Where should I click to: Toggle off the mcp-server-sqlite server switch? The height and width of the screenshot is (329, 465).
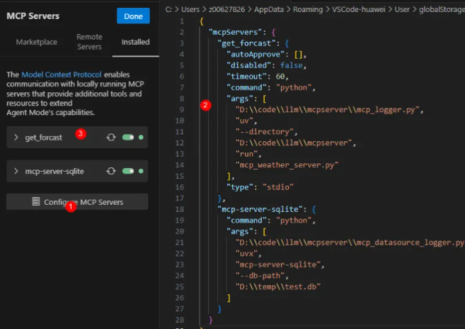(x=128, y=171)
